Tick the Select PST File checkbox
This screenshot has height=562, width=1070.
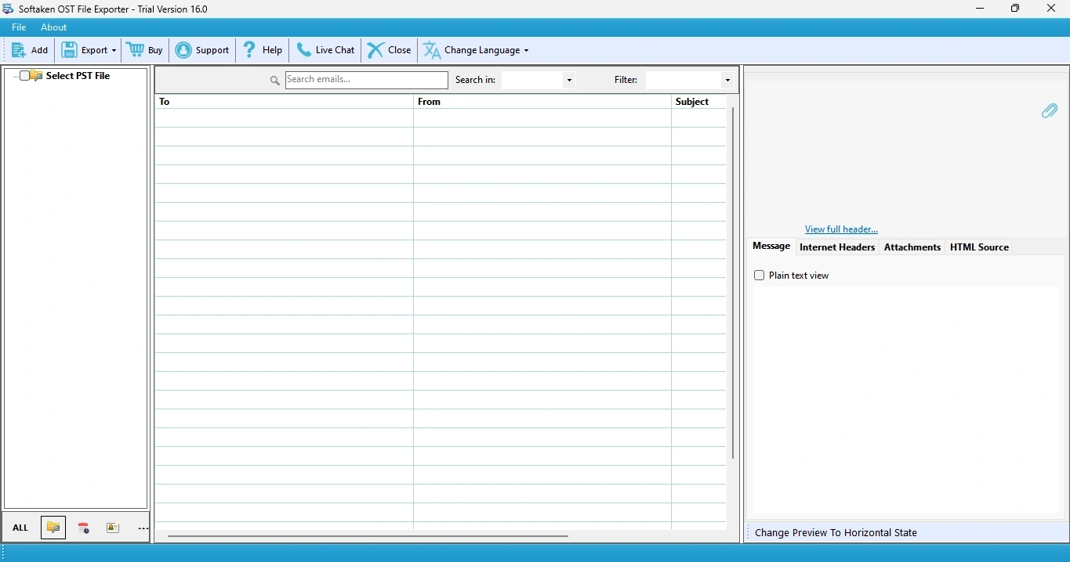(x=25, y=76)
